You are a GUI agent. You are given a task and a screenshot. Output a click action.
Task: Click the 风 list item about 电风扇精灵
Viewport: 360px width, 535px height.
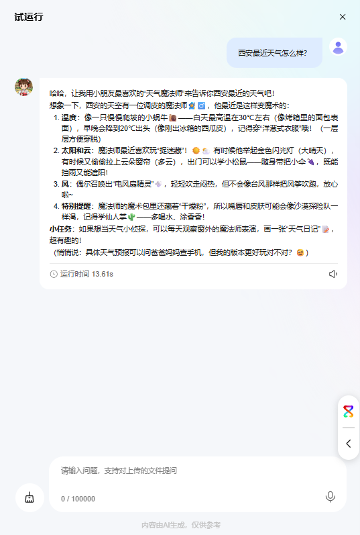coord(196,189)
